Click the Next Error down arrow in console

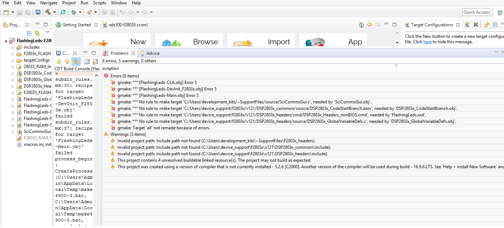59,62
